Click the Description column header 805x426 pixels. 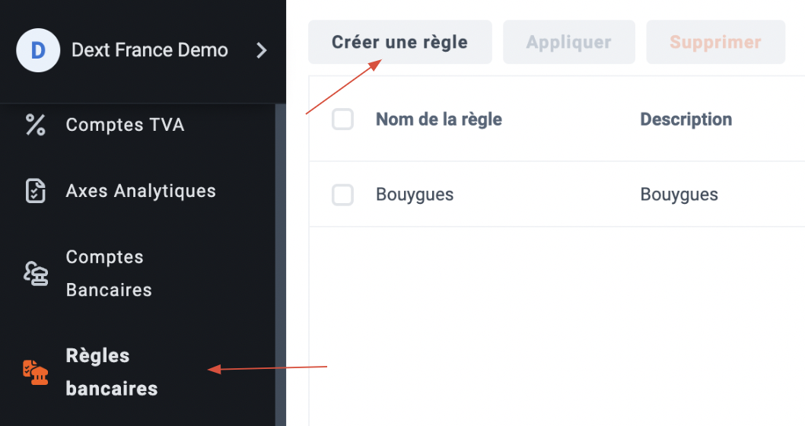pyautogui.click(x=686, y=119)
